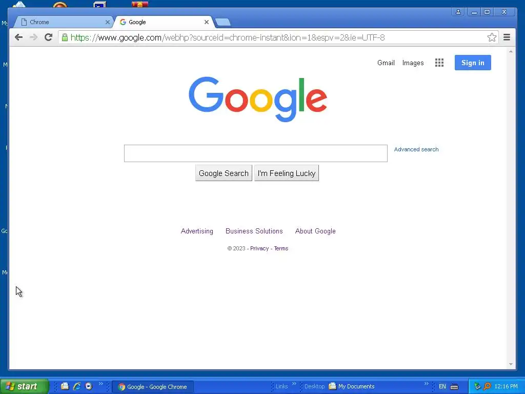The width and height of the screenshot is (525, 394).
Task: Close the Chrome tab
Action: point(108,22)
